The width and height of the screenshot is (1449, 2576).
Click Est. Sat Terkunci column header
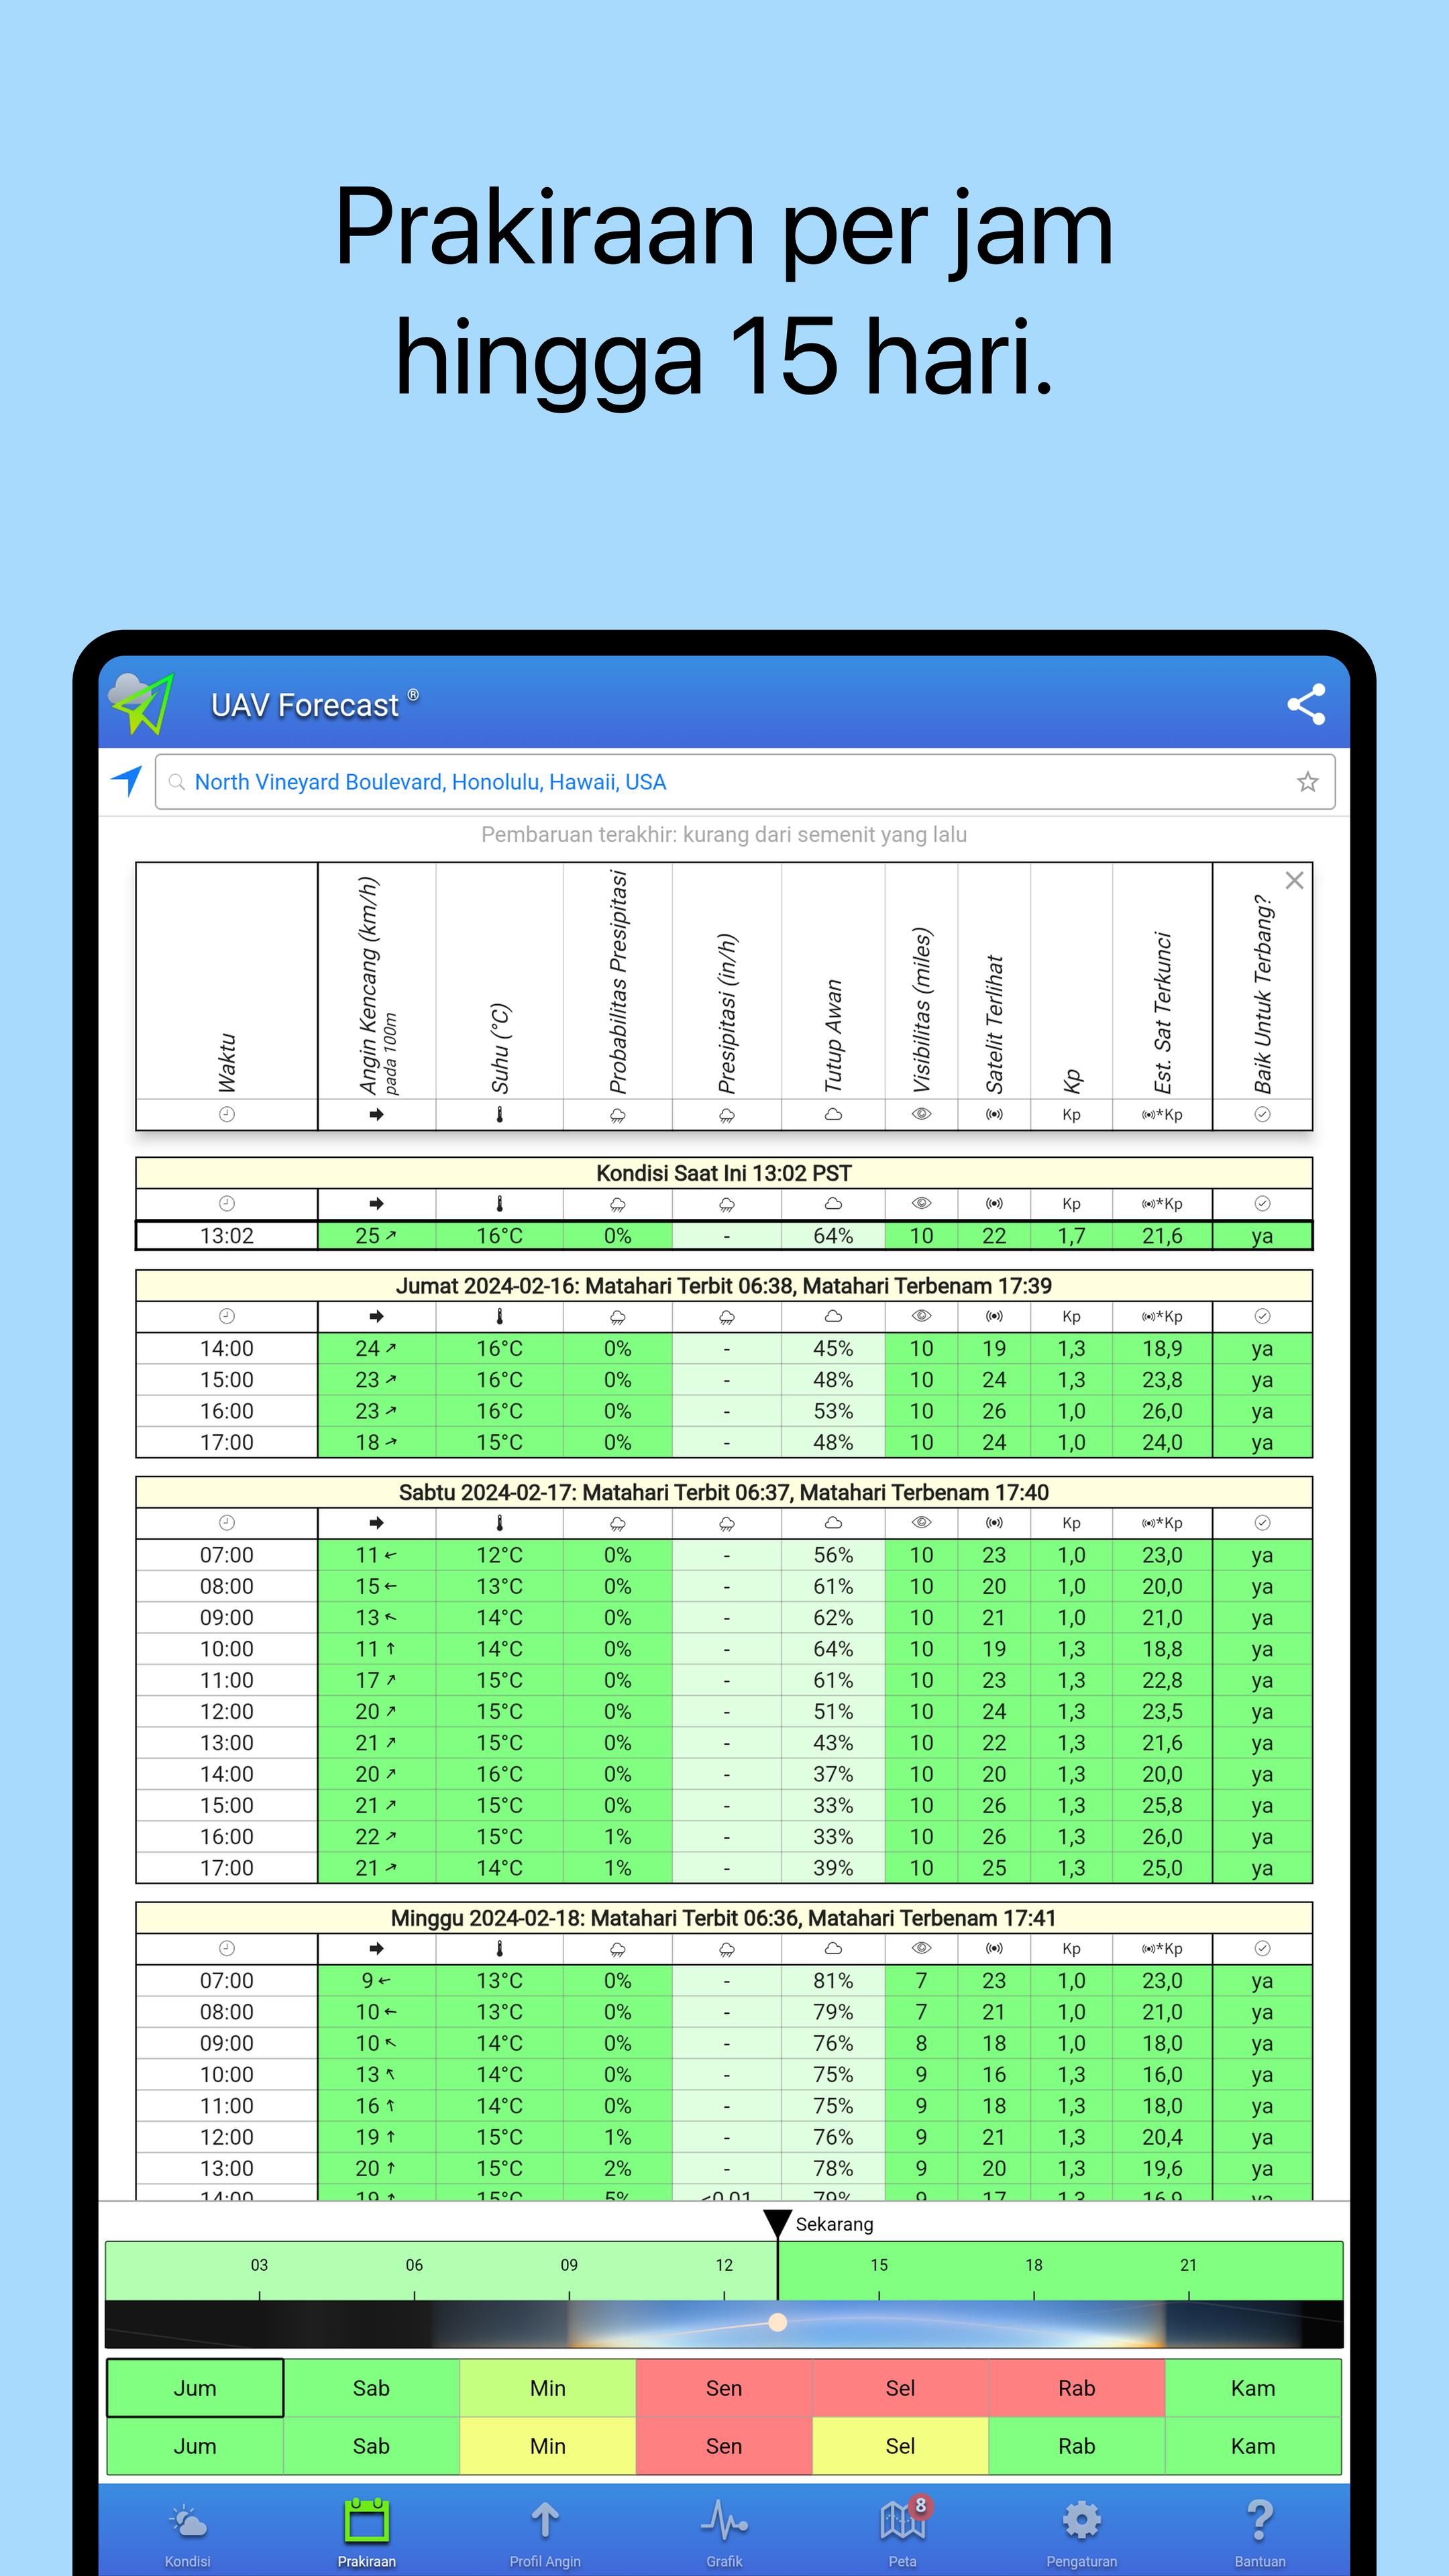1162,982
